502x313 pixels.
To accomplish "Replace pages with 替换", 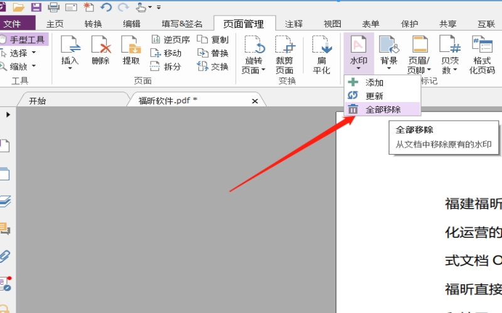I will (213, 53).
